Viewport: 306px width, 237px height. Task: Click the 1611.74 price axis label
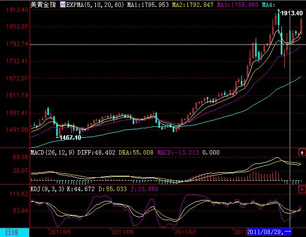[x=17, y=95]
